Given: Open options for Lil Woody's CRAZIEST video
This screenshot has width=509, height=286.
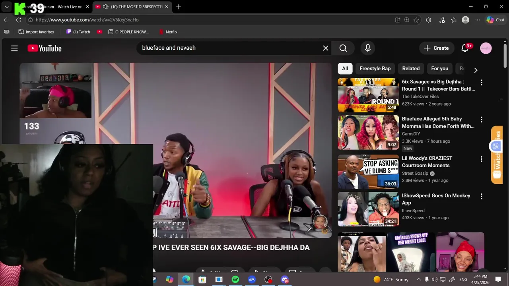Looking at the screenshot, I should pos(482,159).
